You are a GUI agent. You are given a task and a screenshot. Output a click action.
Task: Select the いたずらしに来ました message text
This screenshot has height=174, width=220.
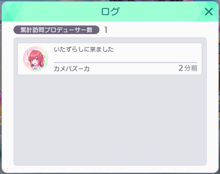pos(84,49)
